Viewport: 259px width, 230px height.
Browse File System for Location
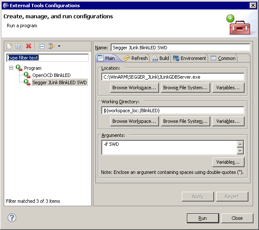coord(185,88)
